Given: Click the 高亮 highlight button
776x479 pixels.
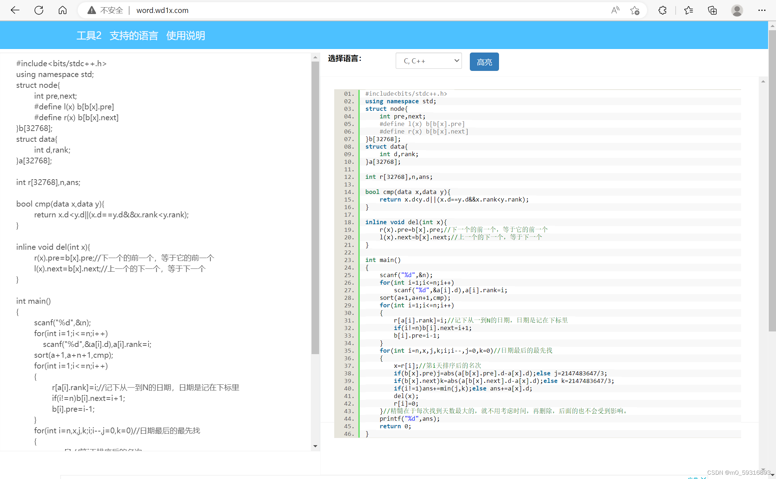Looking at the screenshot, I should pos(484,62).
